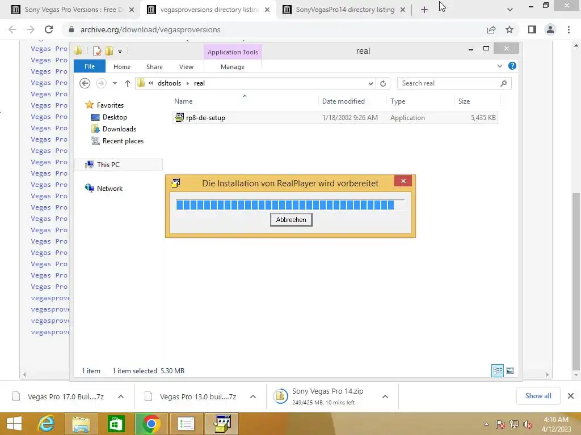Click the Properties quick access toolbar icon
This screenshot has width=581, height=435.
[97, 51]
